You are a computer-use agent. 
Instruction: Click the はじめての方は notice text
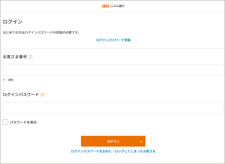pos(41,32)
